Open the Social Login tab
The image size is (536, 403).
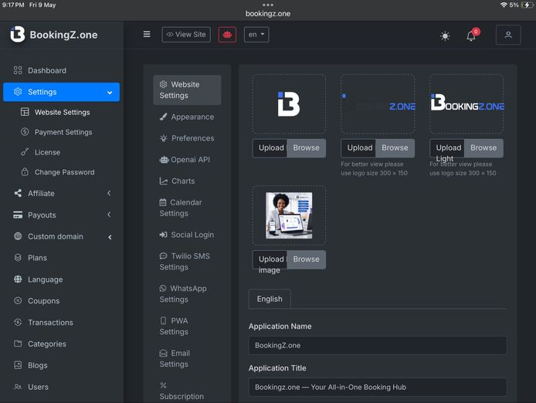(187, 235)
